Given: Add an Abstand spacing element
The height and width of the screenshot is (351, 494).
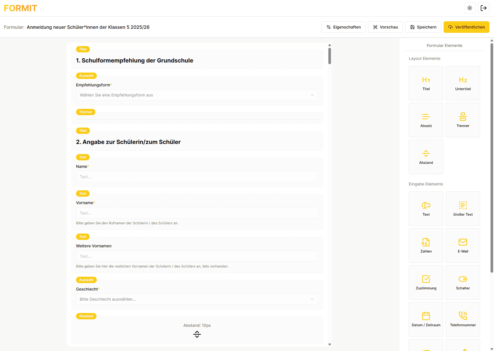Looking at the screenshot, I should click(x=426, y=157).
